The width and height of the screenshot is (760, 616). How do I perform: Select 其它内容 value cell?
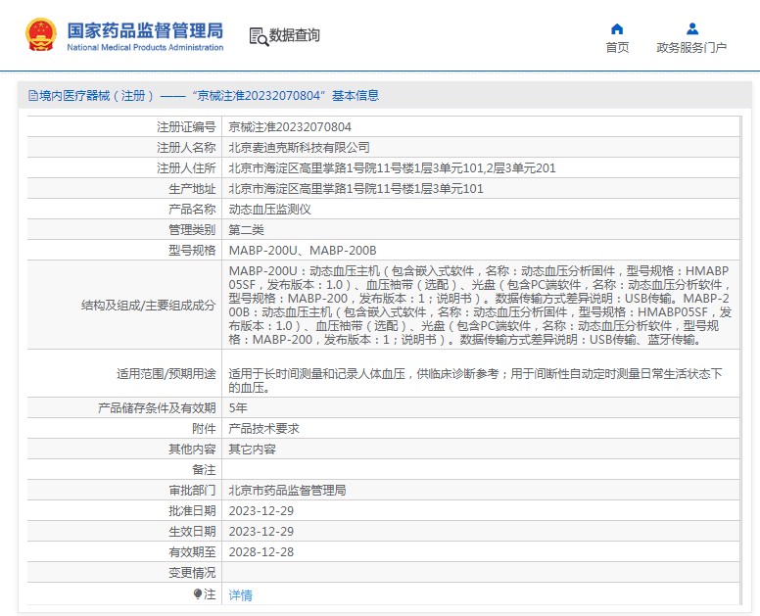pos(252,450)
